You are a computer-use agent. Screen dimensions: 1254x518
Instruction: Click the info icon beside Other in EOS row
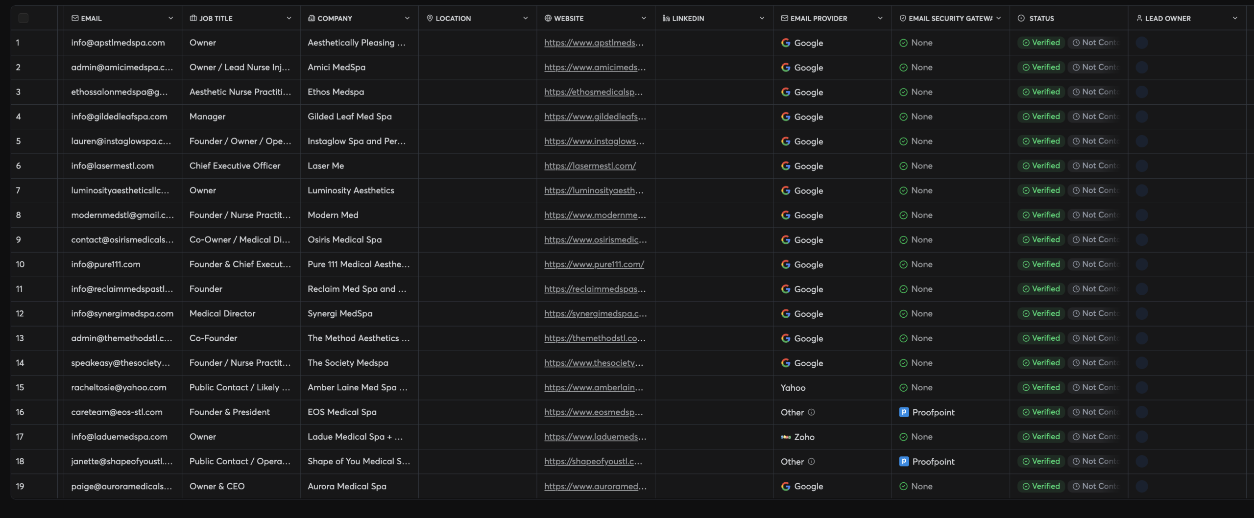click(x=811, y=412)
